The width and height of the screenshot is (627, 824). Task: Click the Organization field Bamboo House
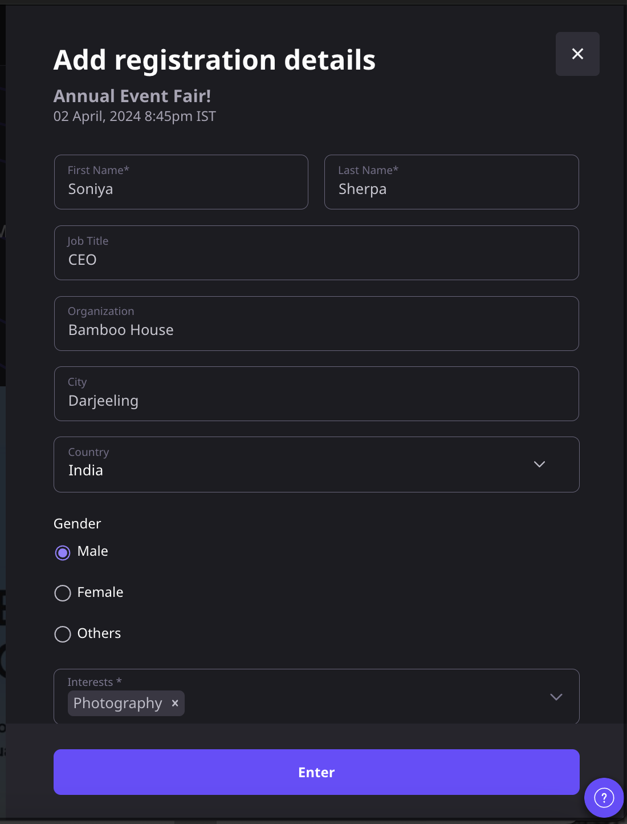316,324
